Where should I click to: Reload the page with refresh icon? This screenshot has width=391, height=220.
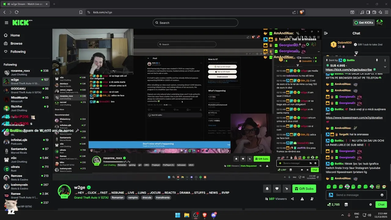[x=16, y=12]
